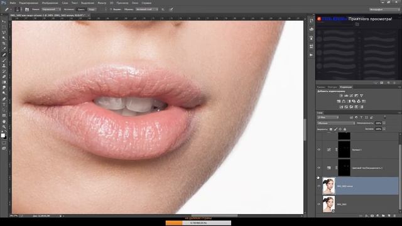Switch to the Коррекция tab
The width and height of the screenshot is (402, 226).
pyautogui.click(x=345, y=87)
